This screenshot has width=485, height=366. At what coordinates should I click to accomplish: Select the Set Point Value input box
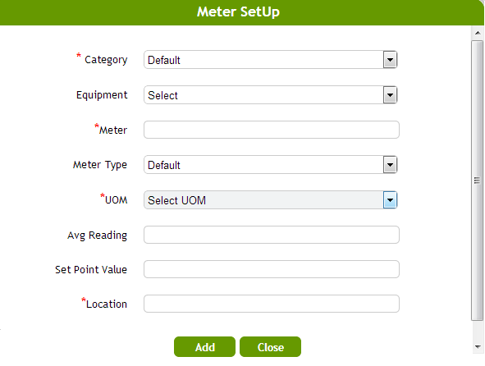272,269
